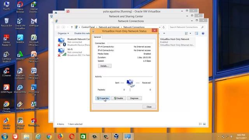The image size is (249, 140).
Task: Open Properties in the Network Status dialog
Action: click(103, 98)
